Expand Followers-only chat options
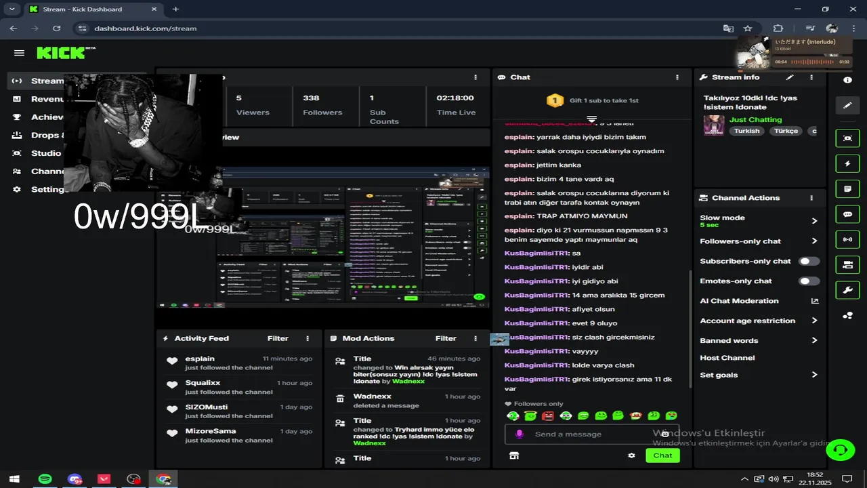 pyautogui.click(x=814, y=241)
